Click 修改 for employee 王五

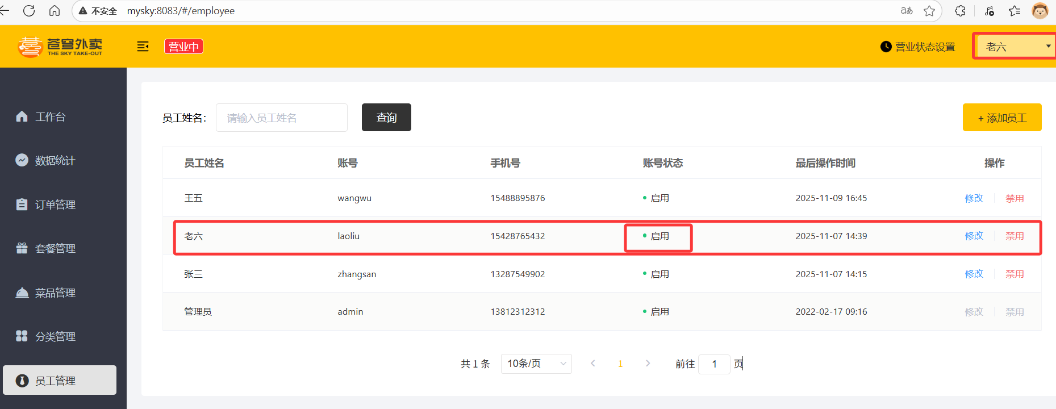point(974,198)
